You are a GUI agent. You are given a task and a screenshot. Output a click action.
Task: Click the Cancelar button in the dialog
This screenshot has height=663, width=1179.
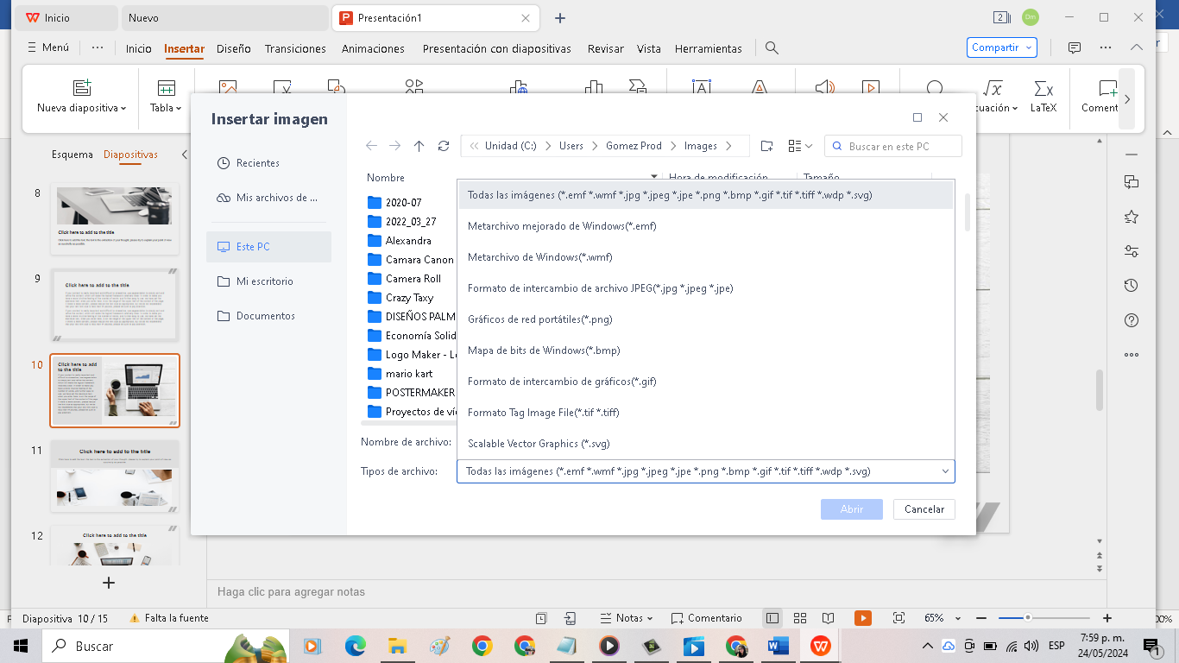(924, 509)
